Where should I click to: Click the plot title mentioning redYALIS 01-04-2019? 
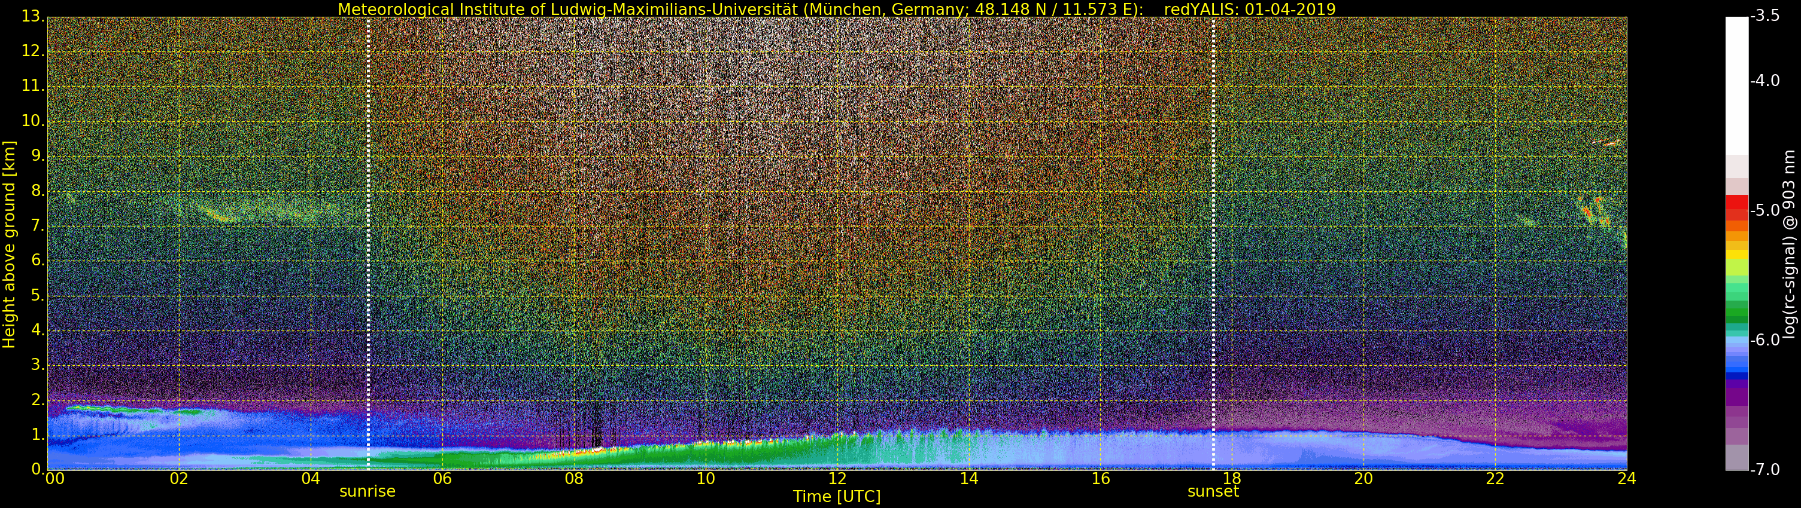click(x=837, y=9)
